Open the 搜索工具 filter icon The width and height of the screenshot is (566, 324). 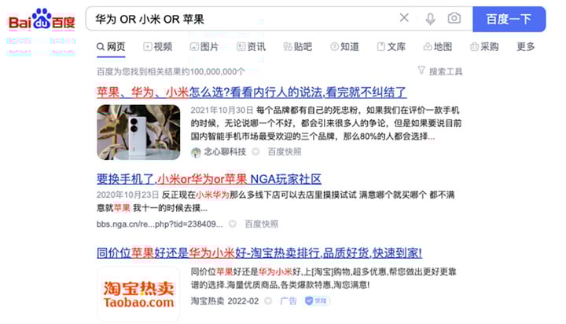tap(421, 71)
